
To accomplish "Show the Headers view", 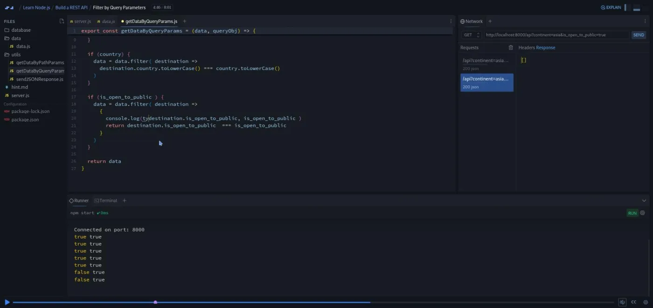I will tap(527, 48).
